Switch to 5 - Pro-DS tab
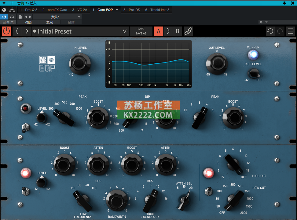 (x=132, y=10)
